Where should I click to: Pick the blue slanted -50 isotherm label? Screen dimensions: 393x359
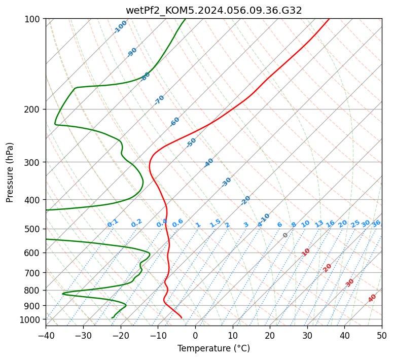click(191, 142)
